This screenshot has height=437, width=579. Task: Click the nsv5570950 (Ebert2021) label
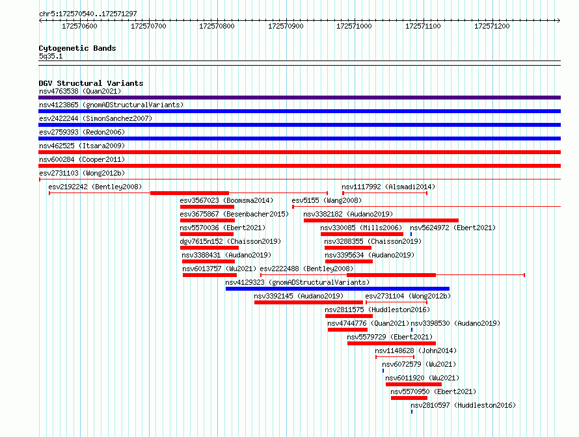pyautogui.click(x=433, y=391)
